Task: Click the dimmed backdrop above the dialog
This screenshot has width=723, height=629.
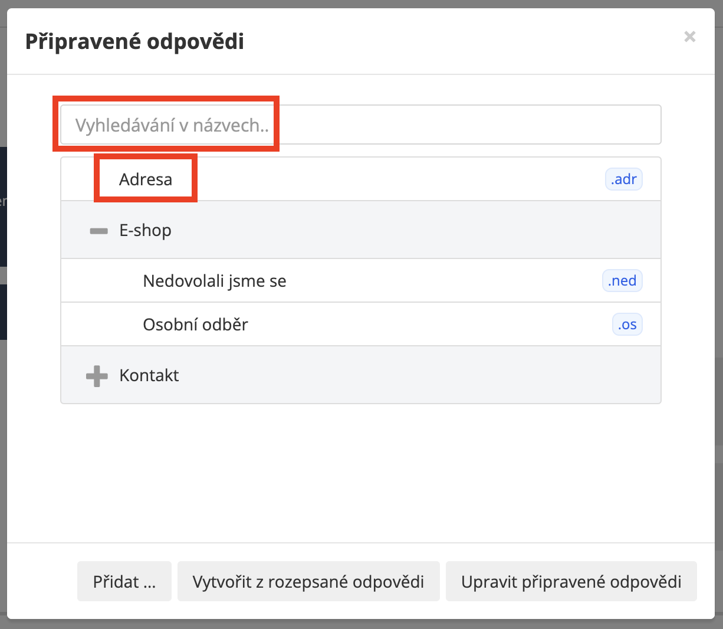Action: click(x=361, y=4)
